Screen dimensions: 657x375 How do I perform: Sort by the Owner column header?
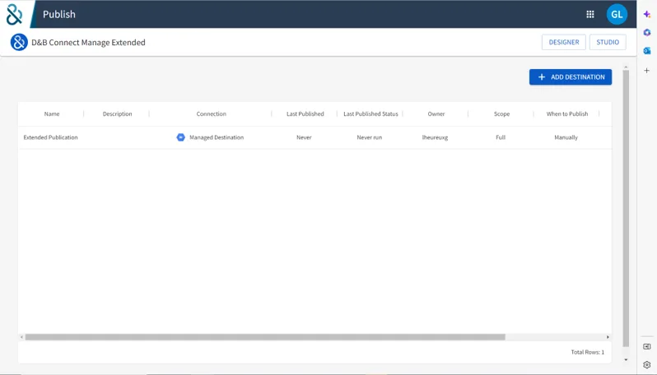coord(436,113)
